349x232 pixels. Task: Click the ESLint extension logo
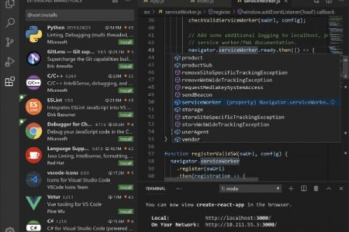(34, 107)
